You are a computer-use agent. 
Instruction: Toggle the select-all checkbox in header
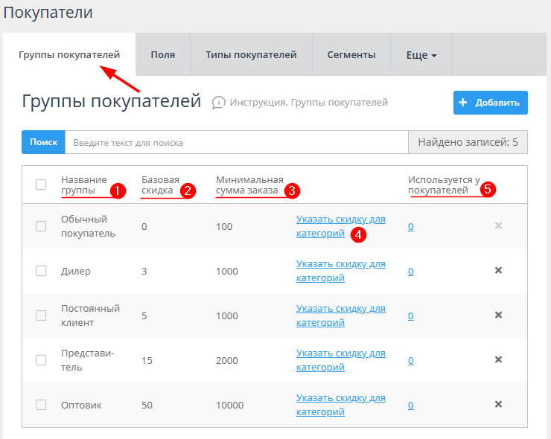pos(41,185)
